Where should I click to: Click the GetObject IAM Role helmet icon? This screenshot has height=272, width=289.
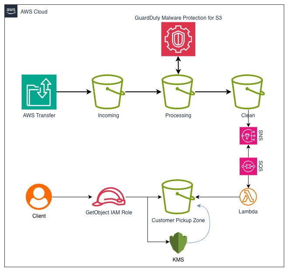109,197
